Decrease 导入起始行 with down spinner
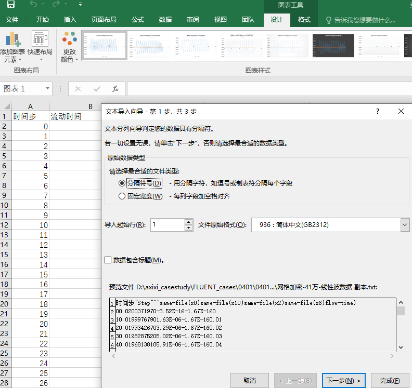412x388 pixels. click(x=189, y=228)
